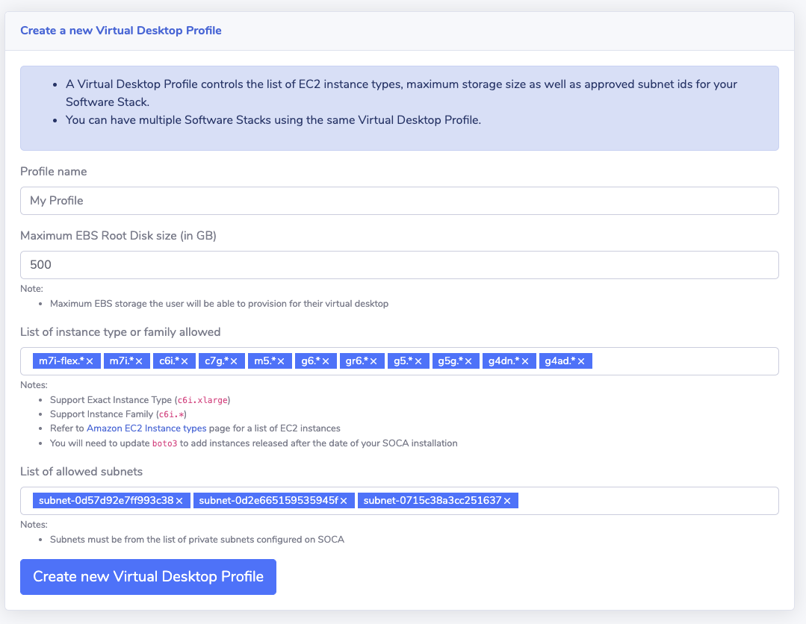Remove the c7g.* tag using x icon
Image resolution: width=806 pixels, height=624 pixels.
tap(233, 361)
